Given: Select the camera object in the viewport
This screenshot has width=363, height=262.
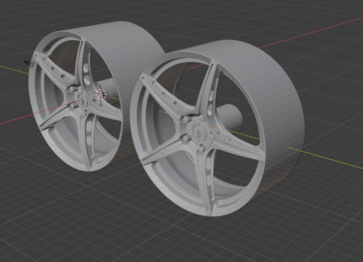Looking at the screenshot, I should pos(29,64).
